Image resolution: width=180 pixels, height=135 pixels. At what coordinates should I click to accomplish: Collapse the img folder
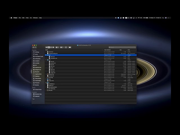[x=46, y=79]
